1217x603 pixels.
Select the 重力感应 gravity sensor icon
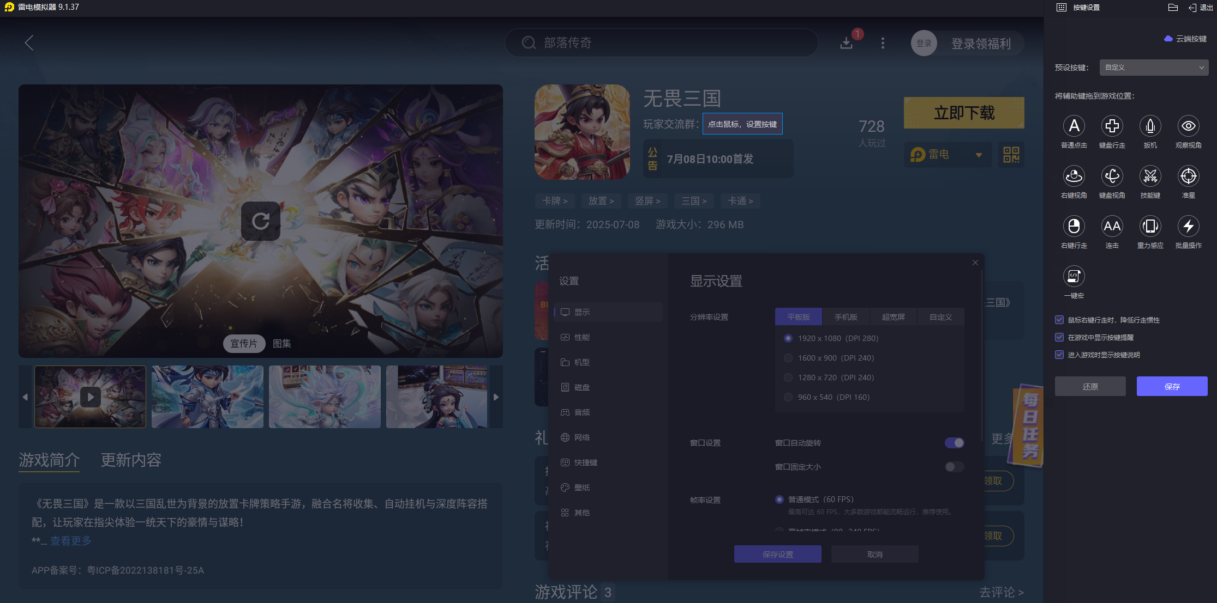(x=1150, y=226)
